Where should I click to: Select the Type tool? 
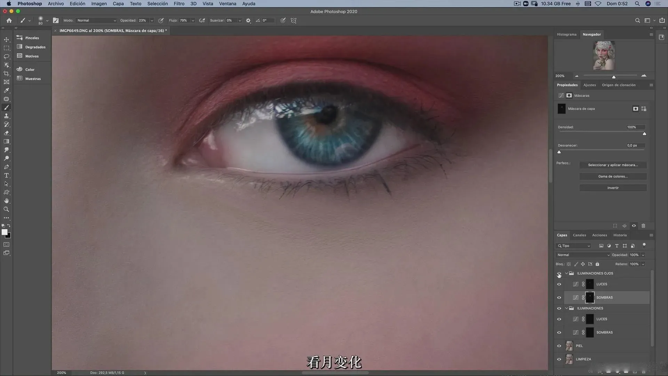coord(6,175)
